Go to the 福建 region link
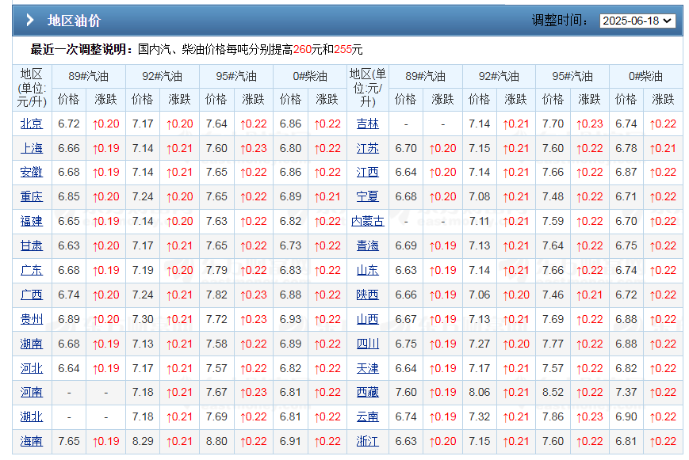689x460 pixels. click(x=32, y=221)
